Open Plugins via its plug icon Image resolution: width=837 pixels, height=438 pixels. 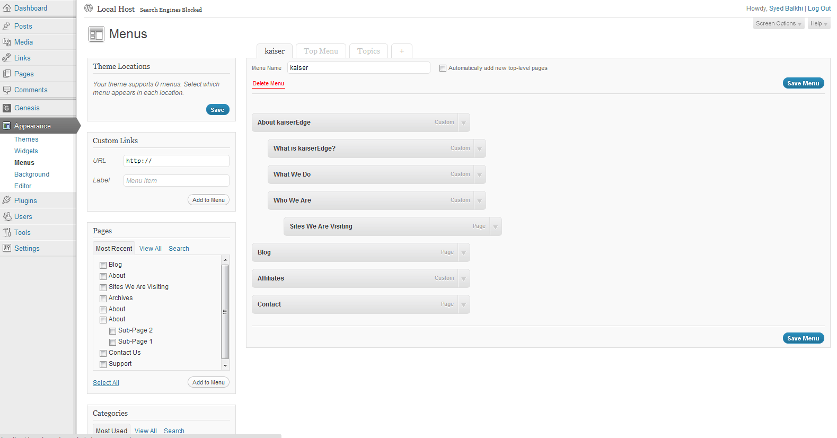pyautogui.click(x=7, y=200)
